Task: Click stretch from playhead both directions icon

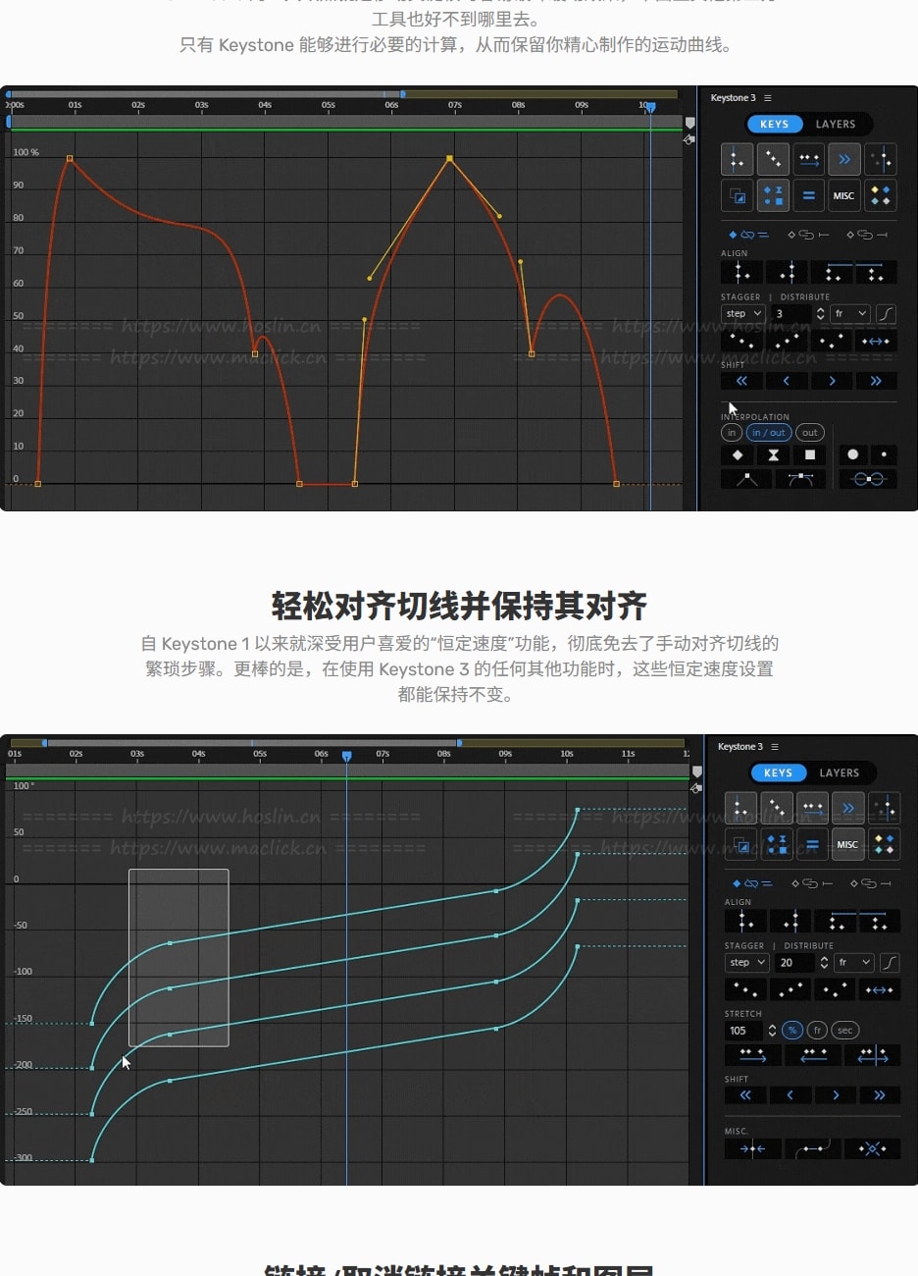Action: [x=873, y=1055]
